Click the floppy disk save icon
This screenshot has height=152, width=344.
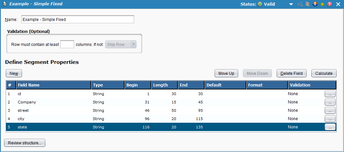[x=307, y=4]
